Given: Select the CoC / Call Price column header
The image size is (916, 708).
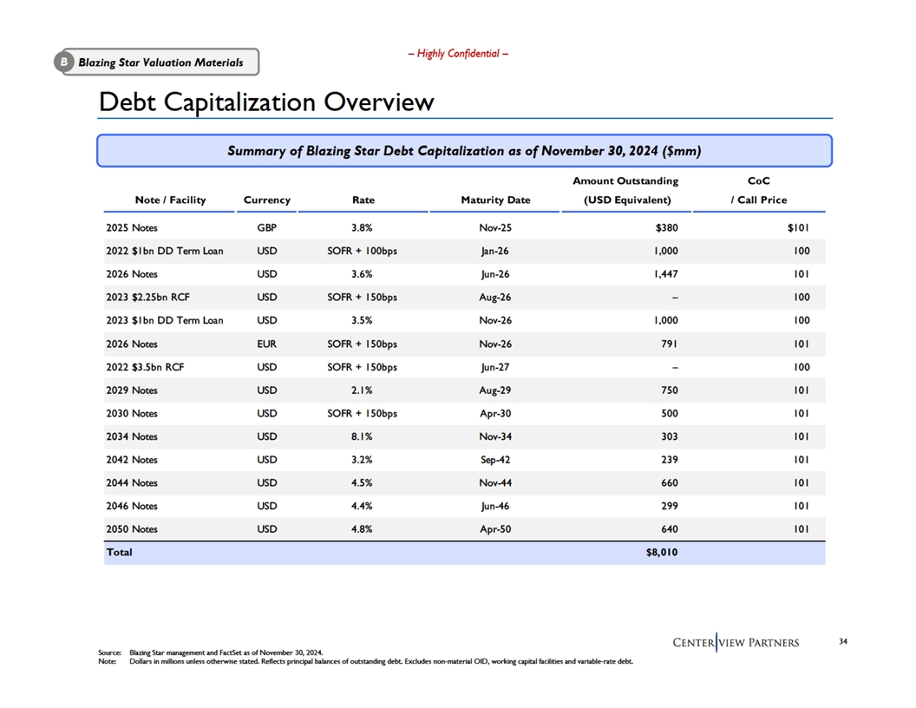Looking at the screenshot, I should click(759, 190).
